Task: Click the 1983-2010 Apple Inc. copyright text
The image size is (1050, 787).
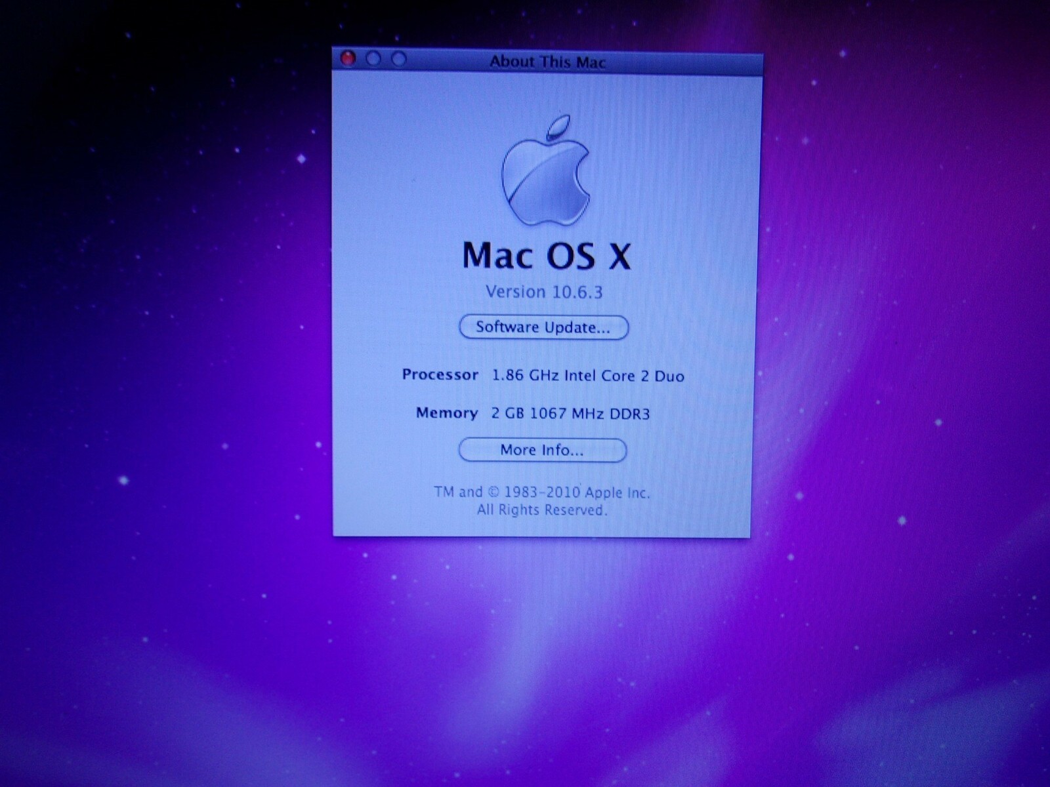Action: pyautogui.click(x=541, y=492)
